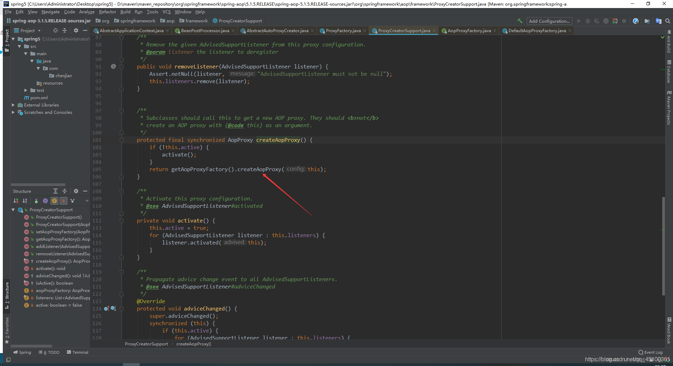This screenshot has height=366, width=673.
Task: Open the Database side panel
Action: [669, 72]
